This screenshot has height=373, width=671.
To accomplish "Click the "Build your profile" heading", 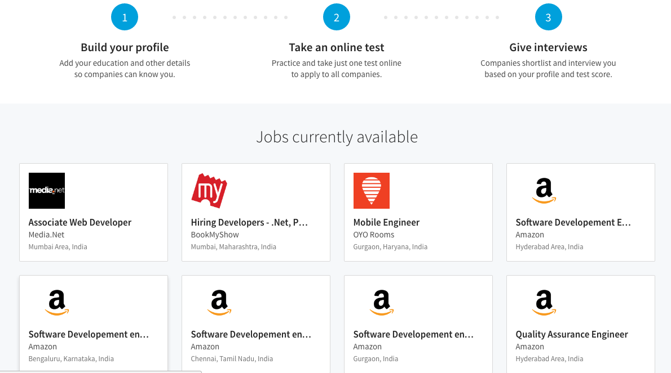I will click(x=125, y=47).
